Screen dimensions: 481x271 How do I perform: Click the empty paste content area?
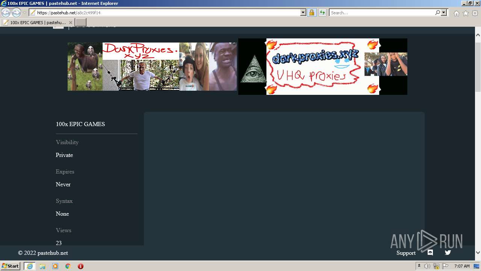click(x=284, y=179)
